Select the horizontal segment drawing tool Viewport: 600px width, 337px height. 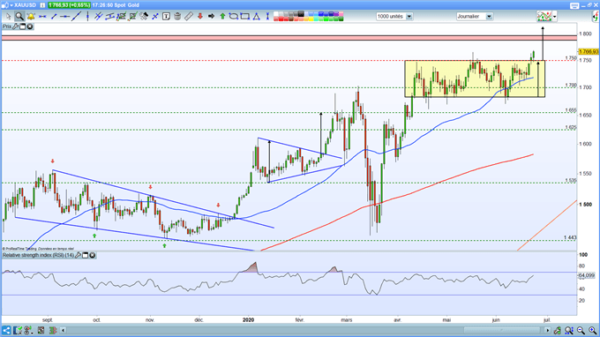point(42,17)
